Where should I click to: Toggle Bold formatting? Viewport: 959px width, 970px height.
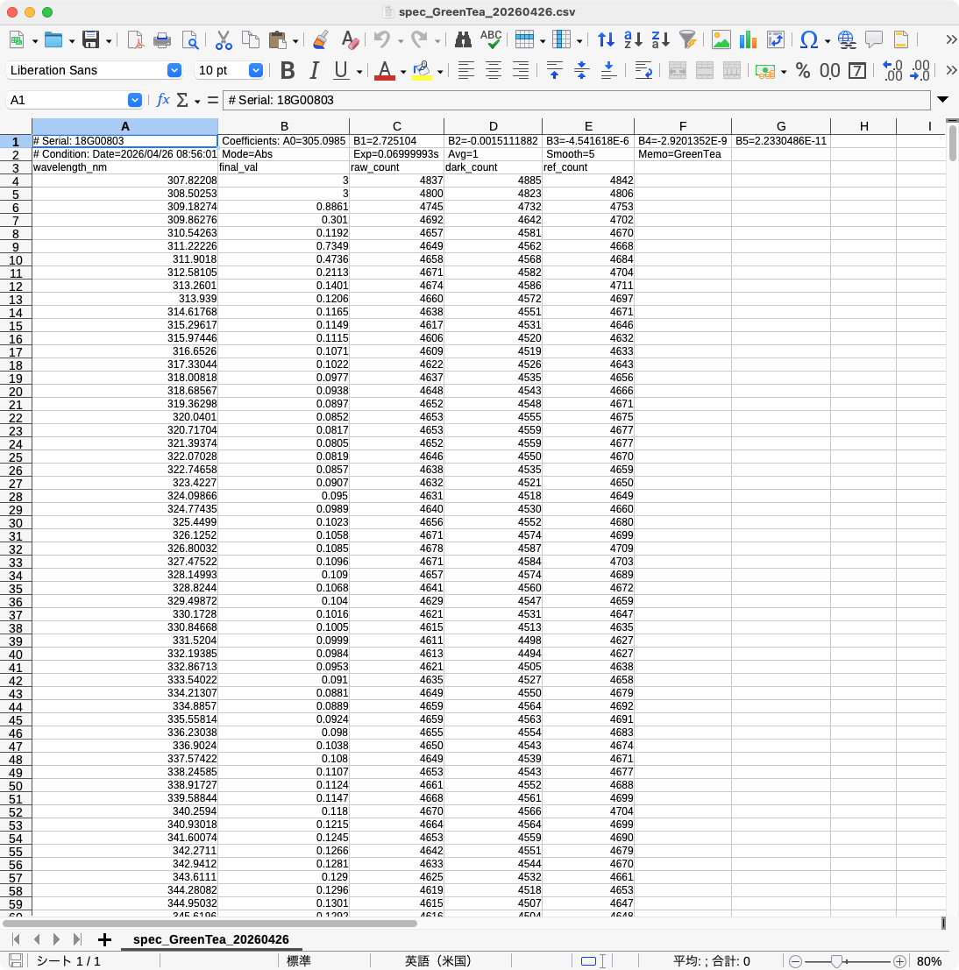point(288,71)
